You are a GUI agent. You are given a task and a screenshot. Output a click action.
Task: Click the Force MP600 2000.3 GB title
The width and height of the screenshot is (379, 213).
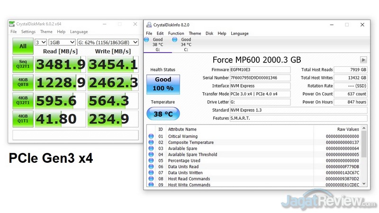tap(257, 60)
